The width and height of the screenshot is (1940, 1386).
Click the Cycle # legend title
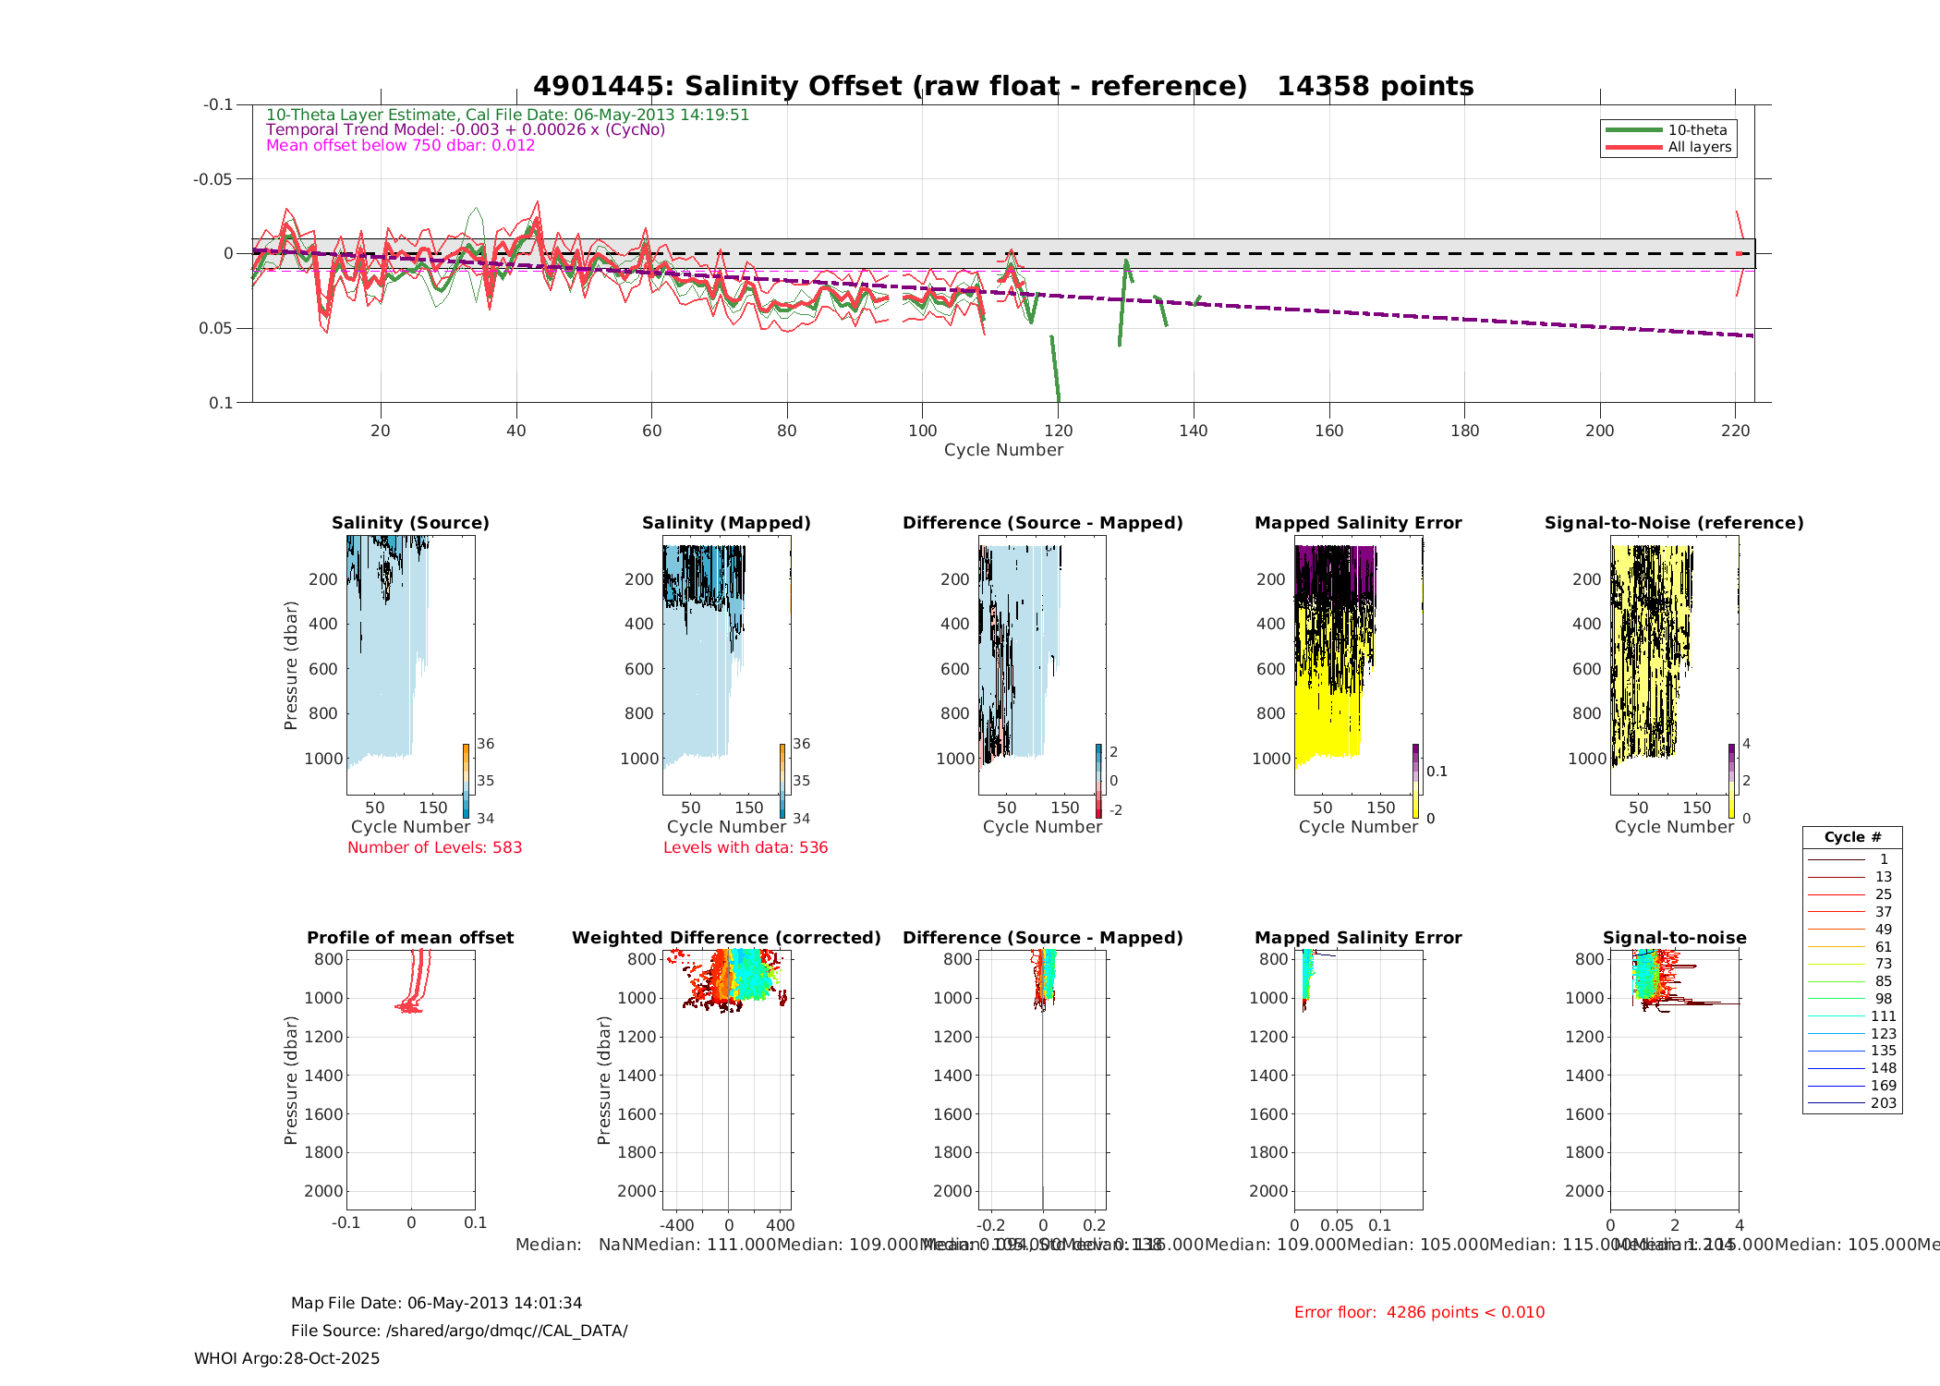click(1852, 837)
